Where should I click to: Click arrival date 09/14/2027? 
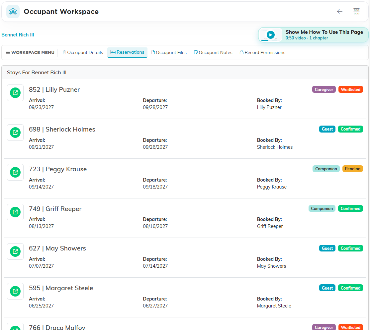point(41,187)
